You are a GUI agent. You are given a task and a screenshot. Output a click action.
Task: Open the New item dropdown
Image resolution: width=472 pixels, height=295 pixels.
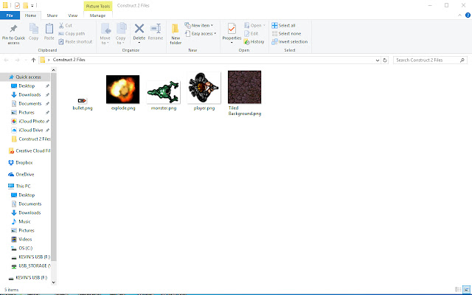[x=198, y=25]
